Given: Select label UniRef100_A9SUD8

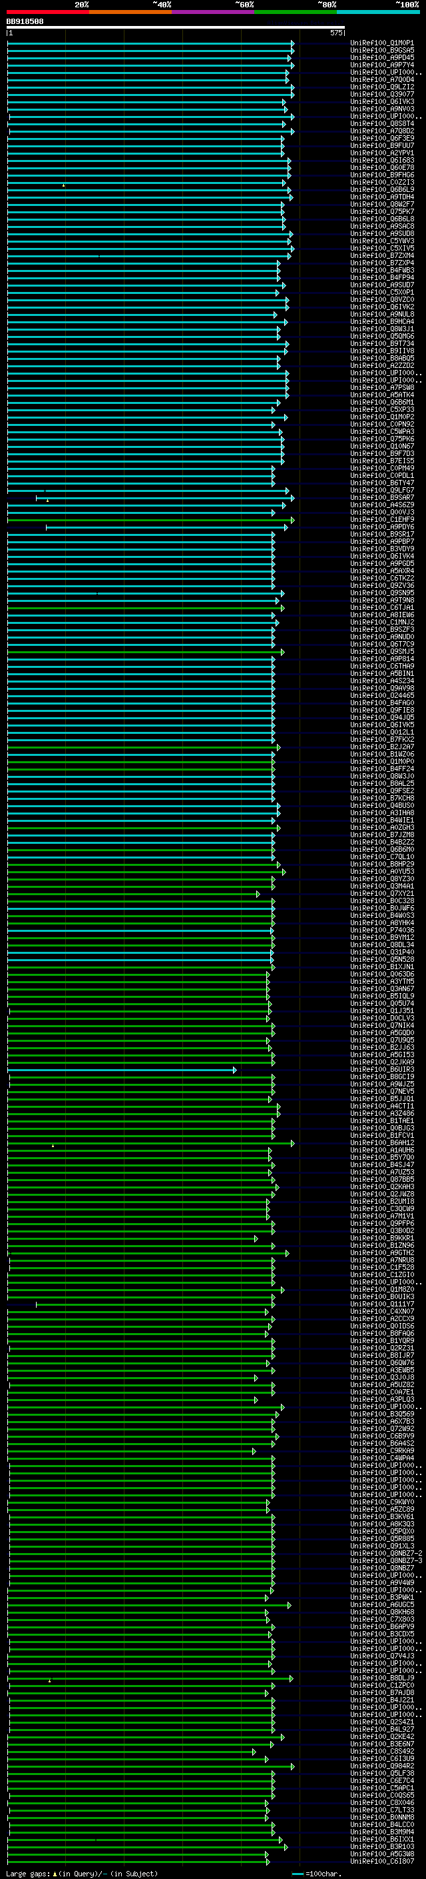Looking at the screenshot, I should coord(382,233).
